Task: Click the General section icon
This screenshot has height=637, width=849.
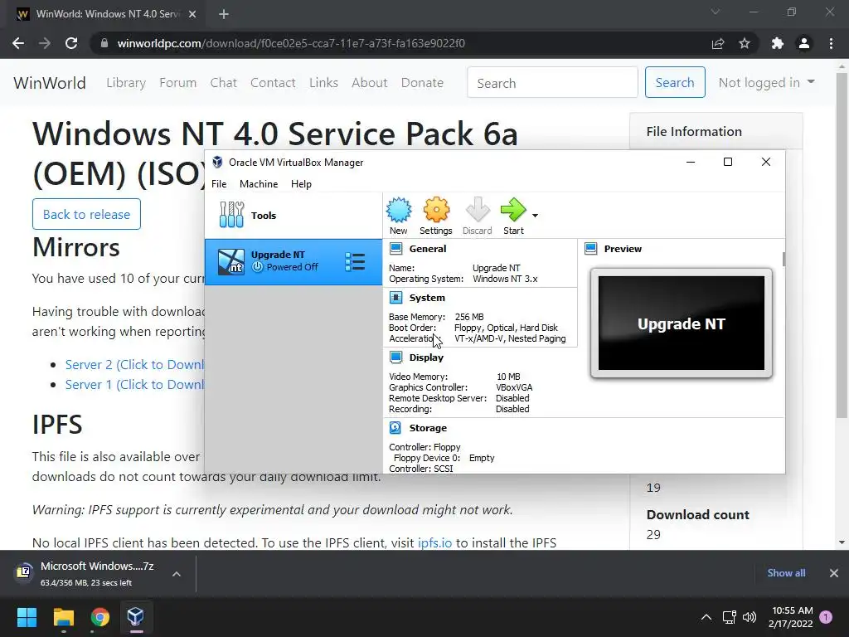Action: pyautogui.click(x=396, y=249)
